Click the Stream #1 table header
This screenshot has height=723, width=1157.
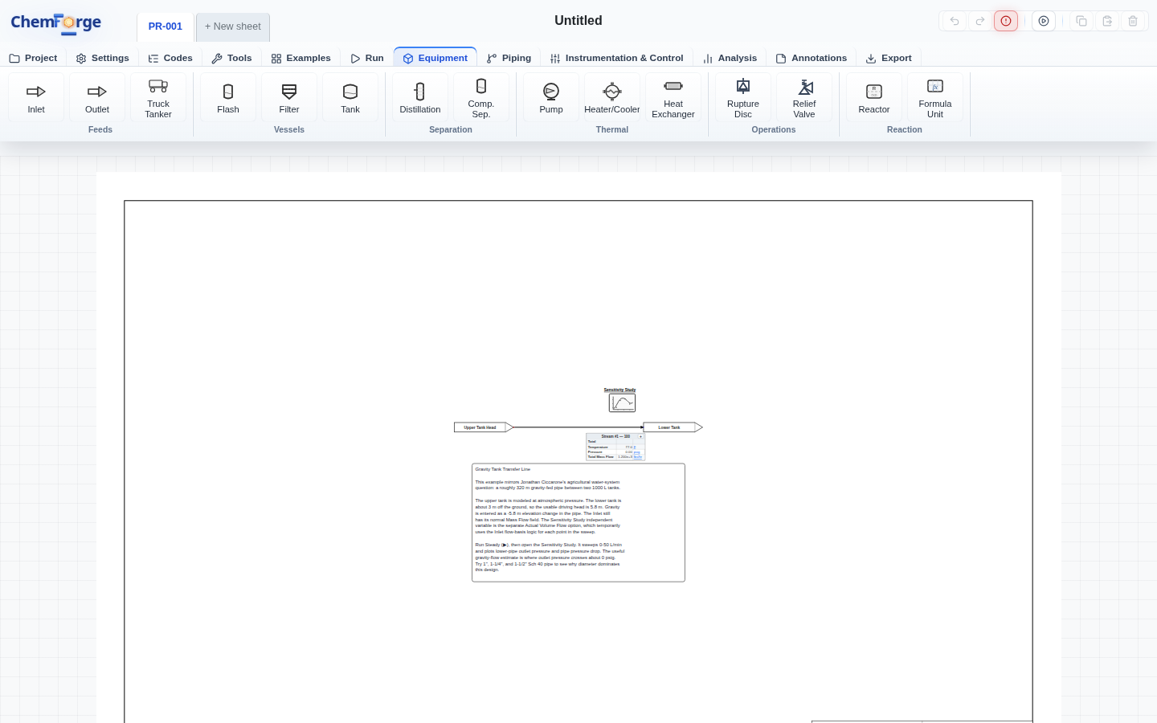pos(615,437)
